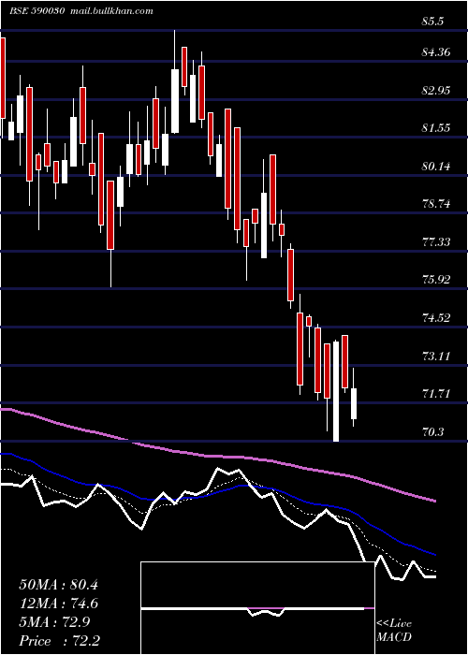The image size is (468, 655).
Task: Click the mail.bullkhan.com source label
Action: (111, 11)
